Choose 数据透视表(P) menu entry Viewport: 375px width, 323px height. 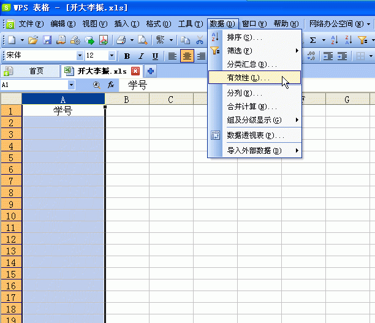254,135
